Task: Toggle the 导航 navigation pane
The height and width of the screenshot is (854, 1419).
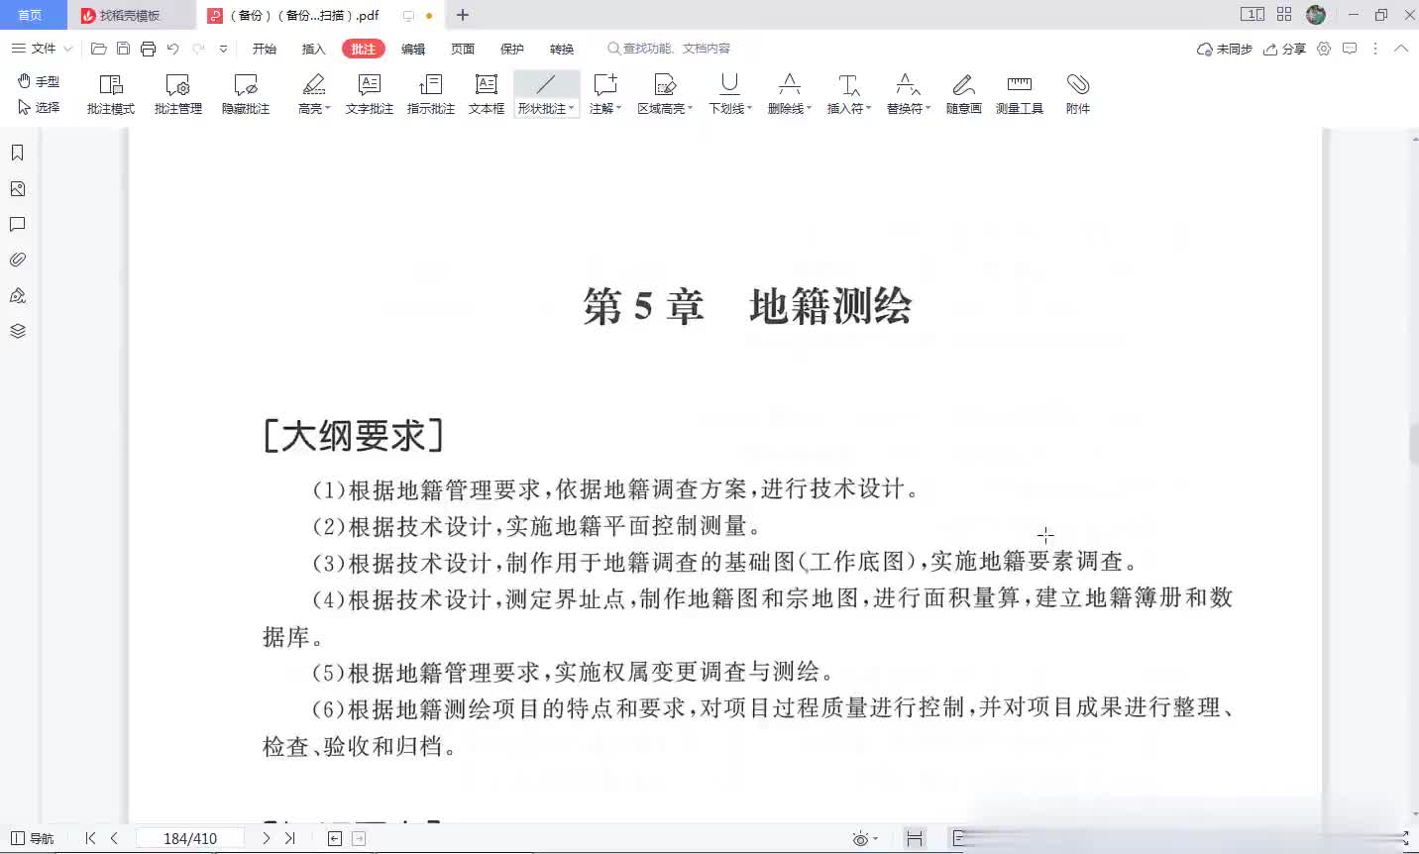Action: coord(32,838)
